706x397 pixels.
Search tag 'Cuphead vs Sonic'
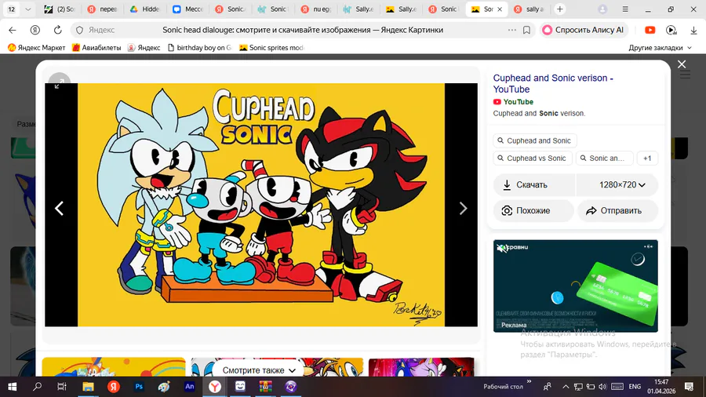533,158
